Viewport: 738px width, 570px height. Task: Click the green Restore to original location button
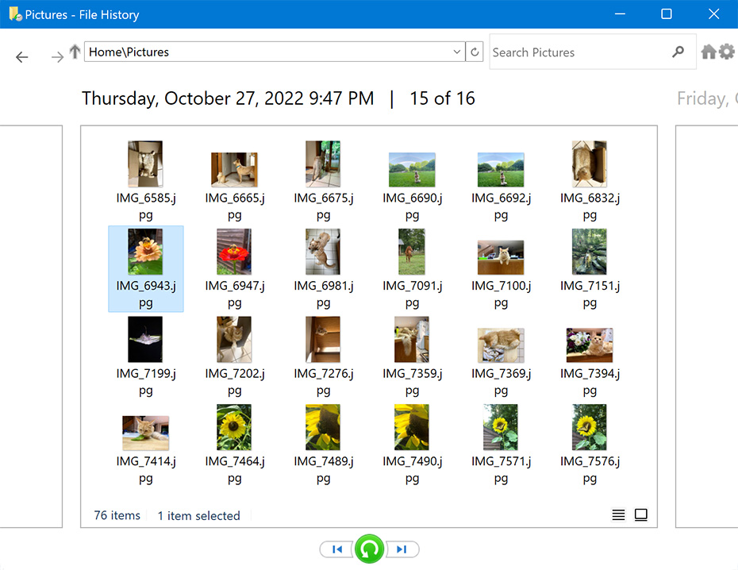[368, 549]
